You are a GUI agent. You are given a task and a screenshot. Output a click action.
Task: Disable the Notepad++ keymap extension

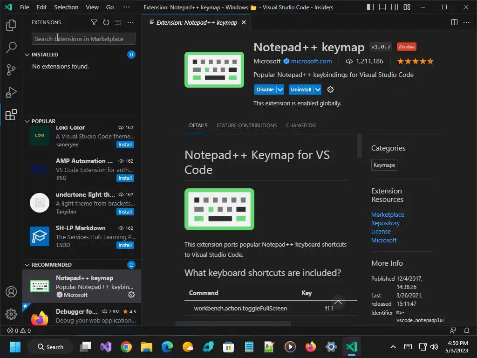[x=265, y=89]
